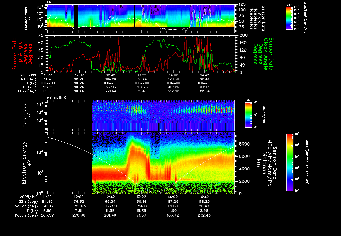Click the 'PdLon (deg)' row label
This screenshot has width=341, height=236.
click(x=26, y=215)
